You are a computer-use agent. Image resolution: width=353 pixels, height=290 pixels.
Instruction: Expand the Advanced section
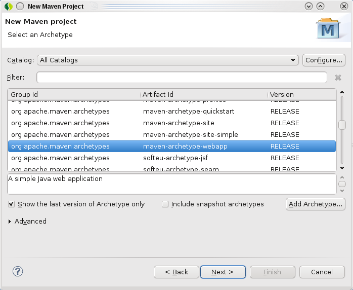click(x=10, y=222)
